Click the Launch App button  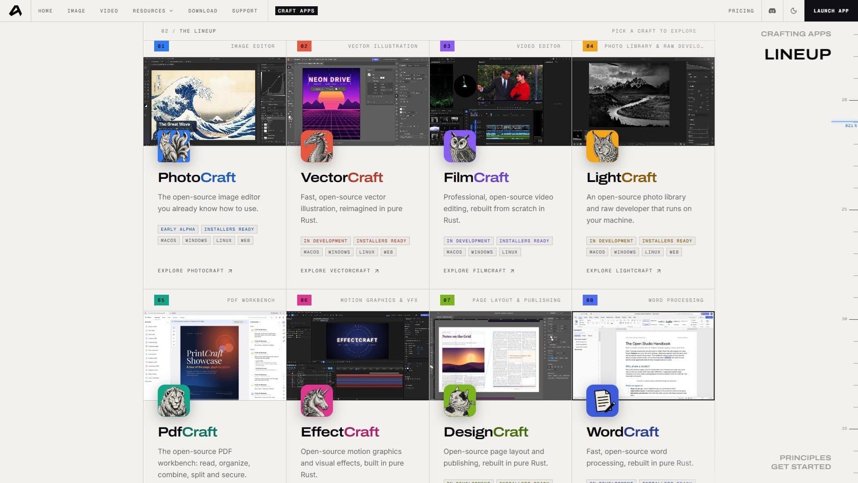[831, 11]
